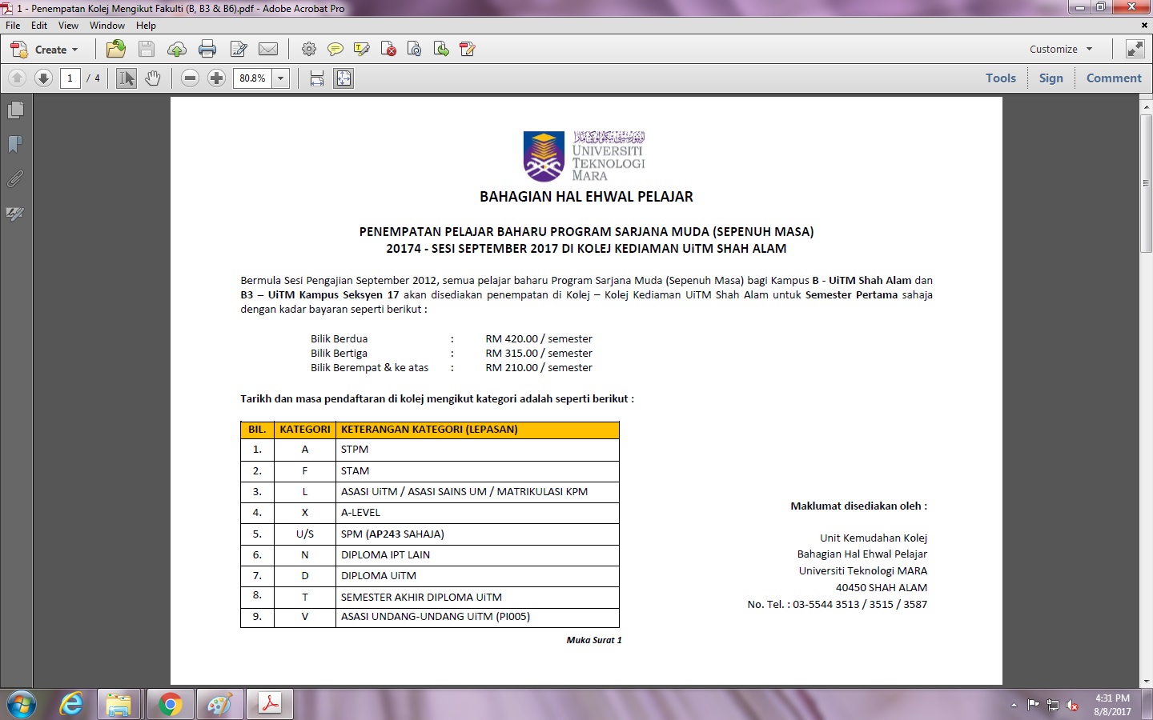Click the scrollbar down arrow
This screenshot has width=1153, height=720.
coord(1146,681)
